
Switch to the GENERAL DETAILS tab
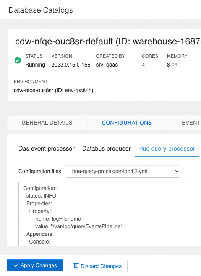pyautogui.click(x=47, y=123)
